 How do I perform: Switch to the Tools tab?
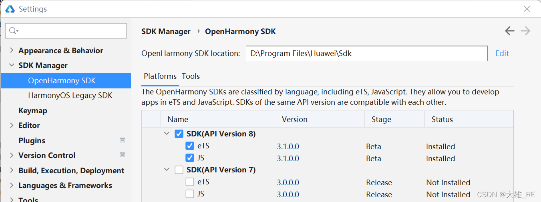[191, 76]
